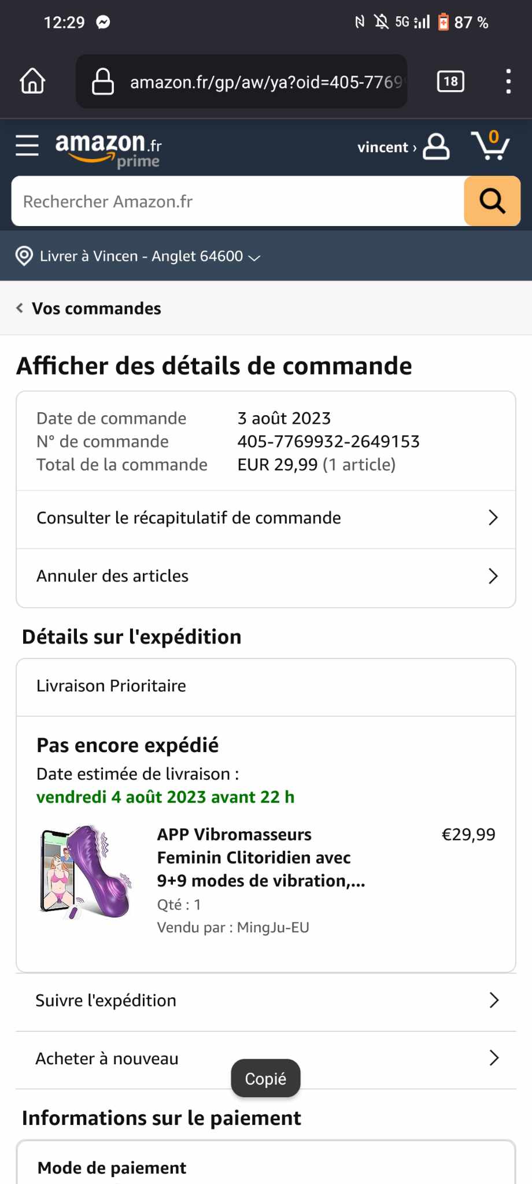Tap the Amazon.fr prime logo
Viewport: 532px width, 1184px height.
(x=108, y=149)
